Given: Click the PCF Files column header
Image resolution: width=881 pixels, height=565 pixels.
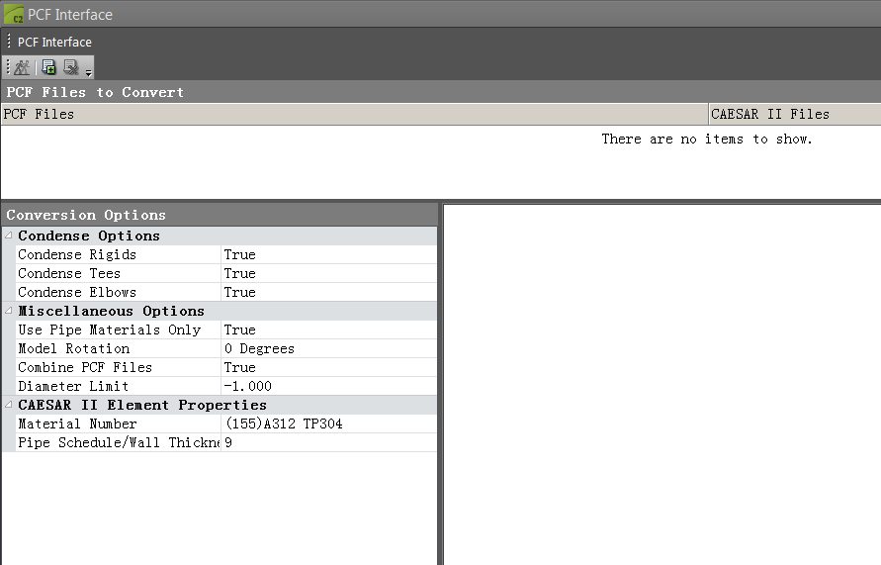Looking at the screenshot, I should pos(355,114).
